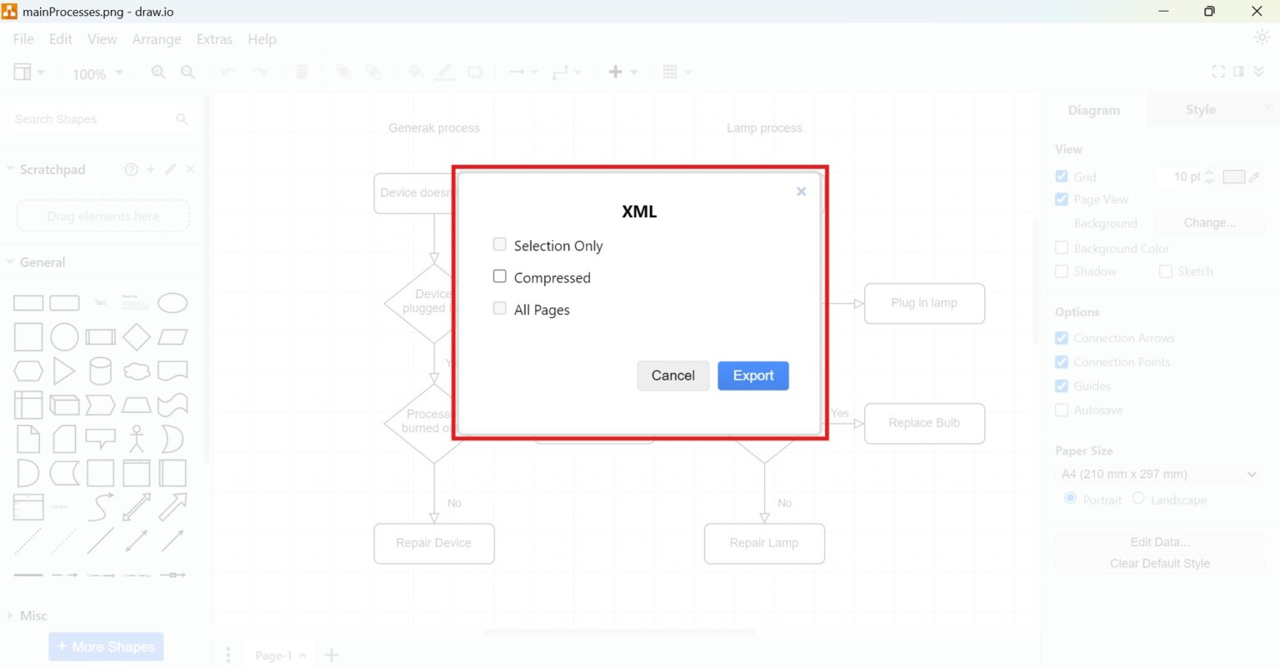Select the Zoom In tool
The image size is (1280, 667).
pos(157,72)
